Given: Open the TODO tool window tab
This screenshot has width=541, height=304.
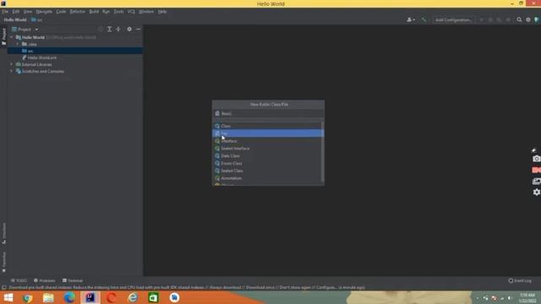Looking at the screenshot, I should pos(19,280).
